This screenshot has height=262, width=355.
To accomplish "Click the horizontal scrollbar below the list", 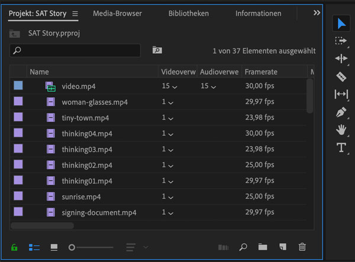I will (43, 225).
